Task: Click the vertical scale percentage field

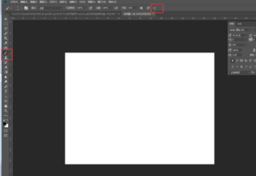Action: tap(237, 50)
